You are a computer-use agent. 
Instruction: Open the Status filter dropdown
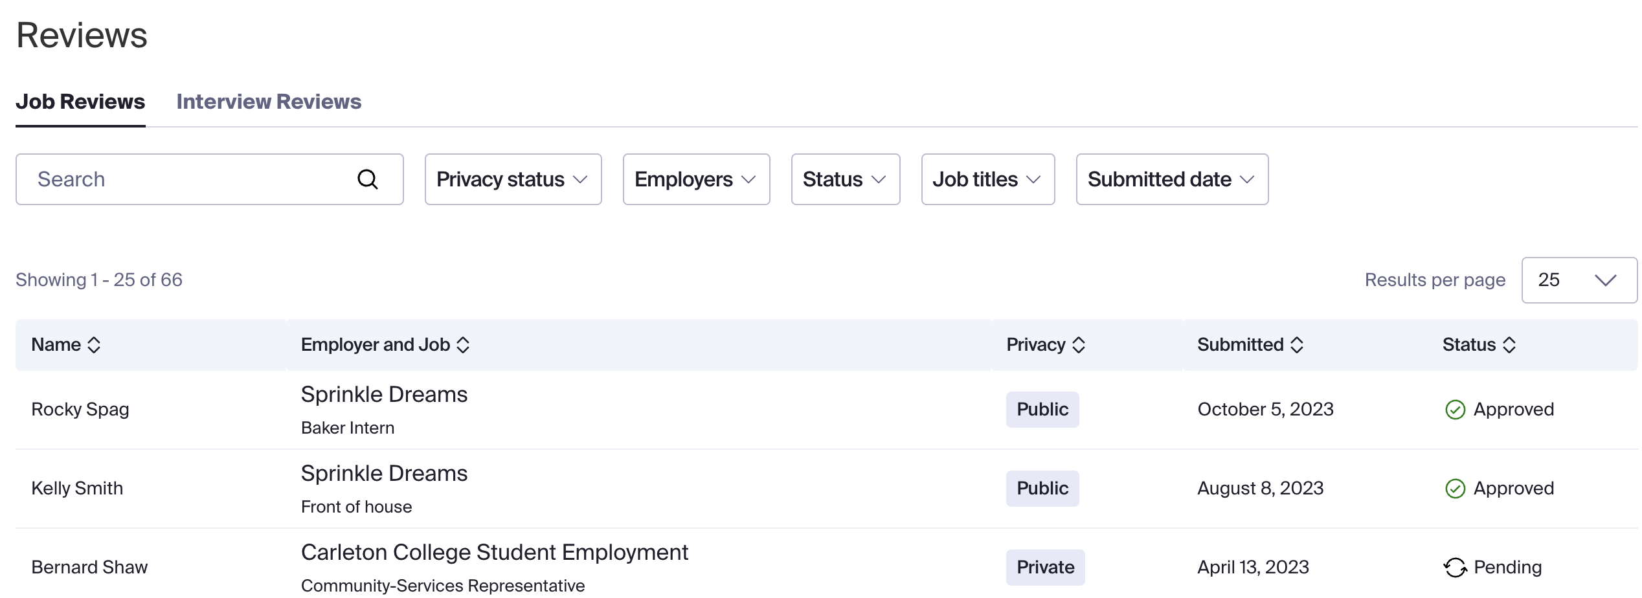pos(846,179)
